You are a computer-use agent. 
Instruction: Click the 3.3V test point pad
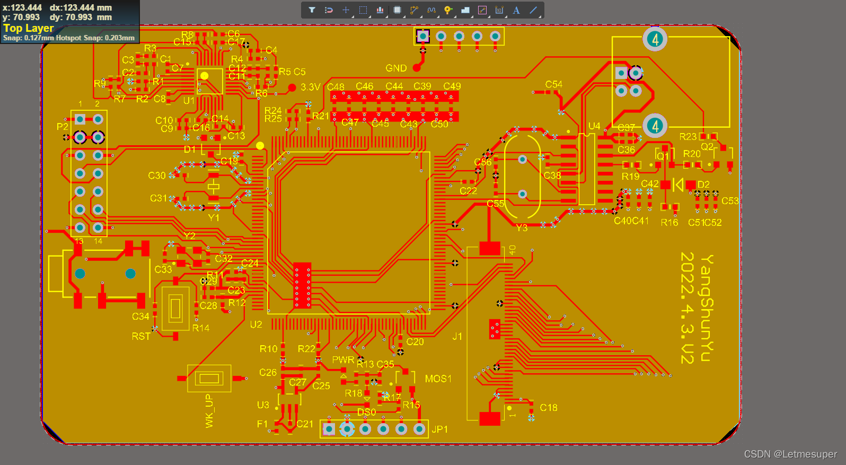[292, 87]
